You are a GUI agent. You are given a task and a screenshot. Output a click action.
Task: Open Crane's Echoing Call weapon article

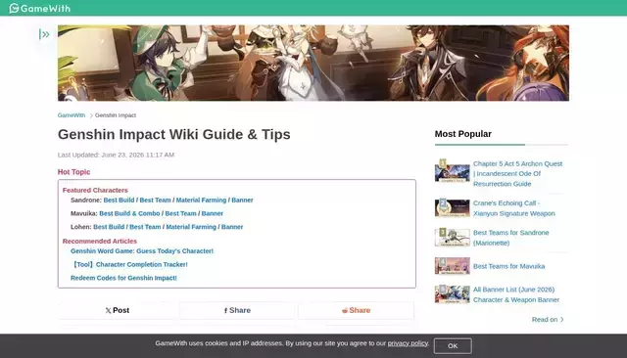[x=514, y=208]
